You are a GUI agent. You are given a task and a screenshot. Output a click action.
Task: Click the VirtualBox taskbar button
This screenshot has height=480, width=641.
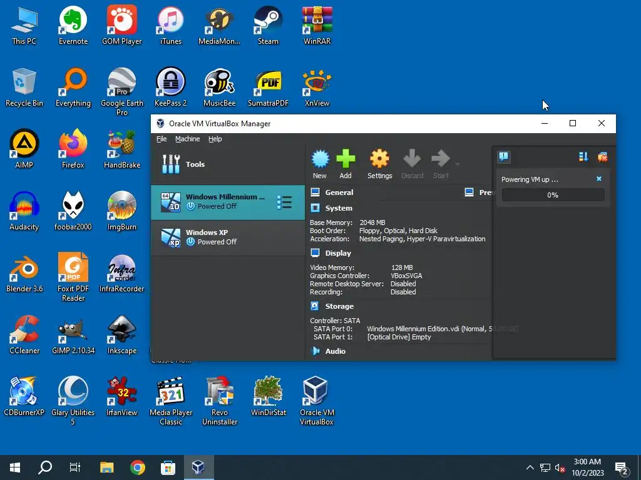(198, 467)
